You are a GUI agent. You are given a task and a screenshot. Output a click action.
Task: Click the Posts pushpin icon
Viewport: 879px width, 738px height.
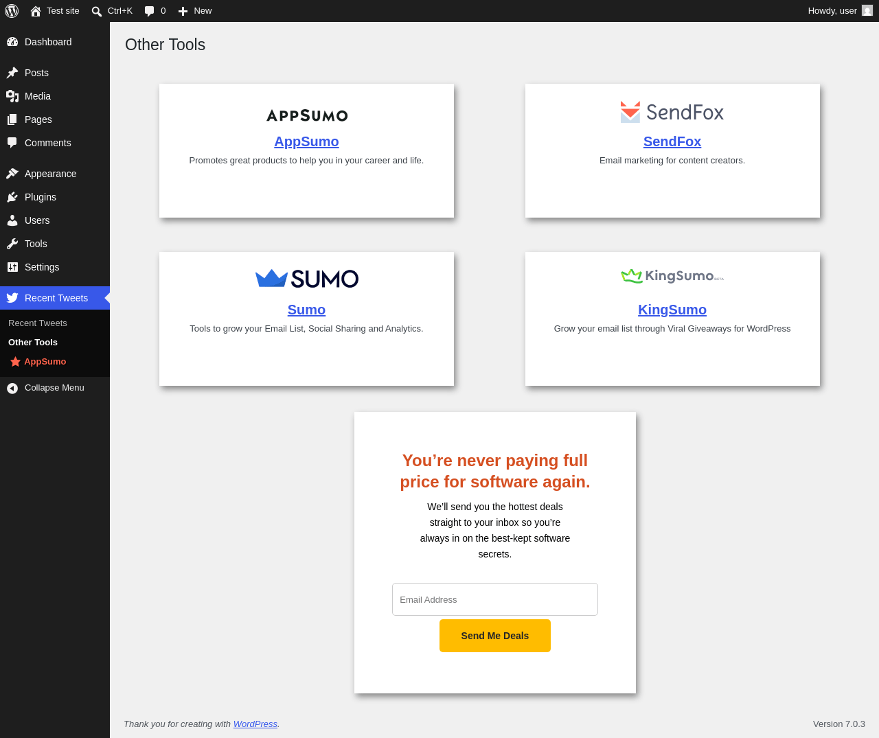coord(12,73)
